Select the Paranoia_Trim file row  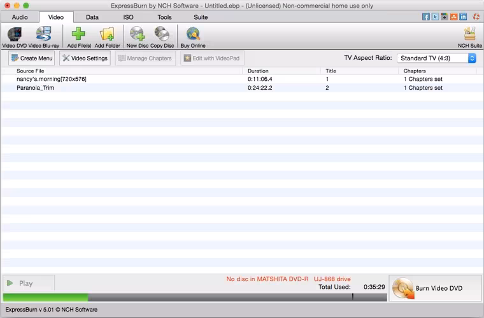[x=242, y=88]
